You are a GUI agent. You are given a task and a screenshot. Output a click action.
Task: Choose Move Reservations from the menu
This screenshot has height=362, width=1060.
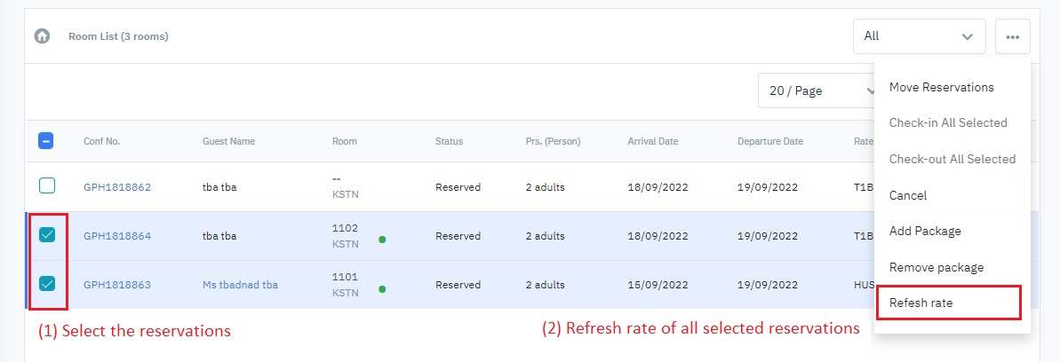tap(941, 87)
